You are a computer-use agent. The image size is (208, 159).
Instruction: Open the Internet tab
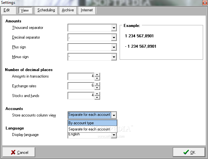click(87, 10)
